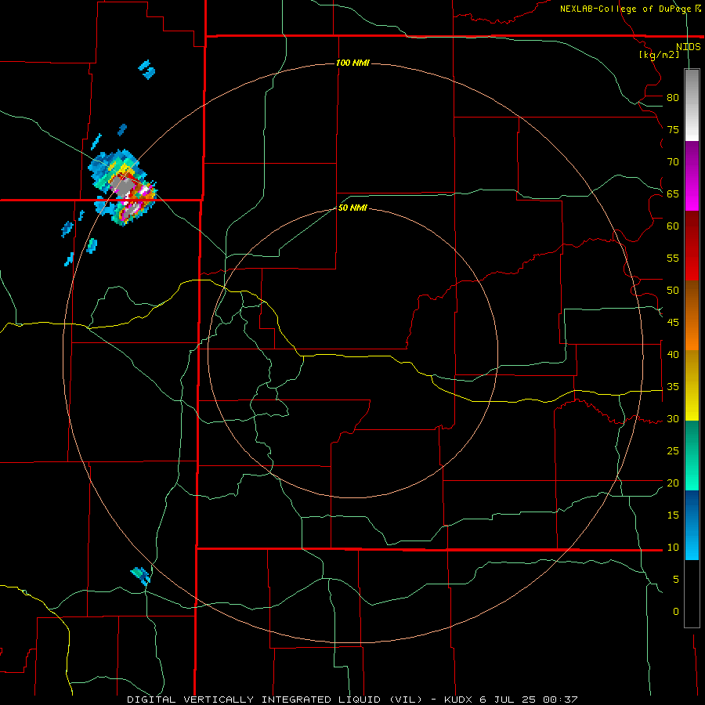Click the dark red segment of the color bar
Screen dimensions: 705x705
(x=692, y=245)
